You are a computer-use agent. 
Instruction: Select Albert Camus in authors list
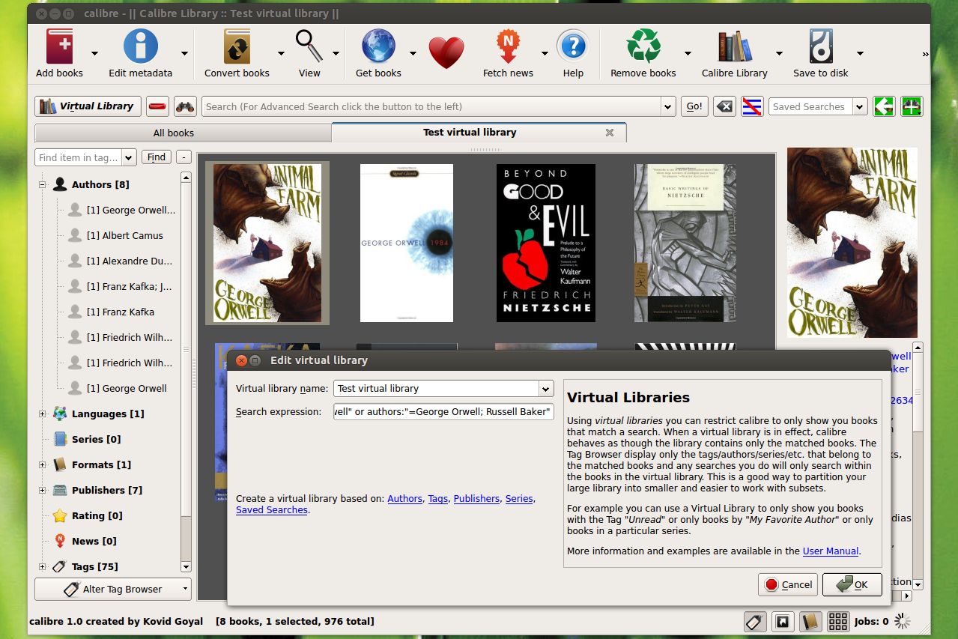coord(124,235)
